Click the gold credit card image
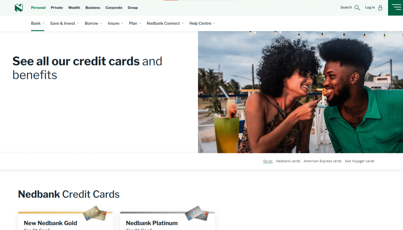 pyautogui.click(x=95, y=213)
